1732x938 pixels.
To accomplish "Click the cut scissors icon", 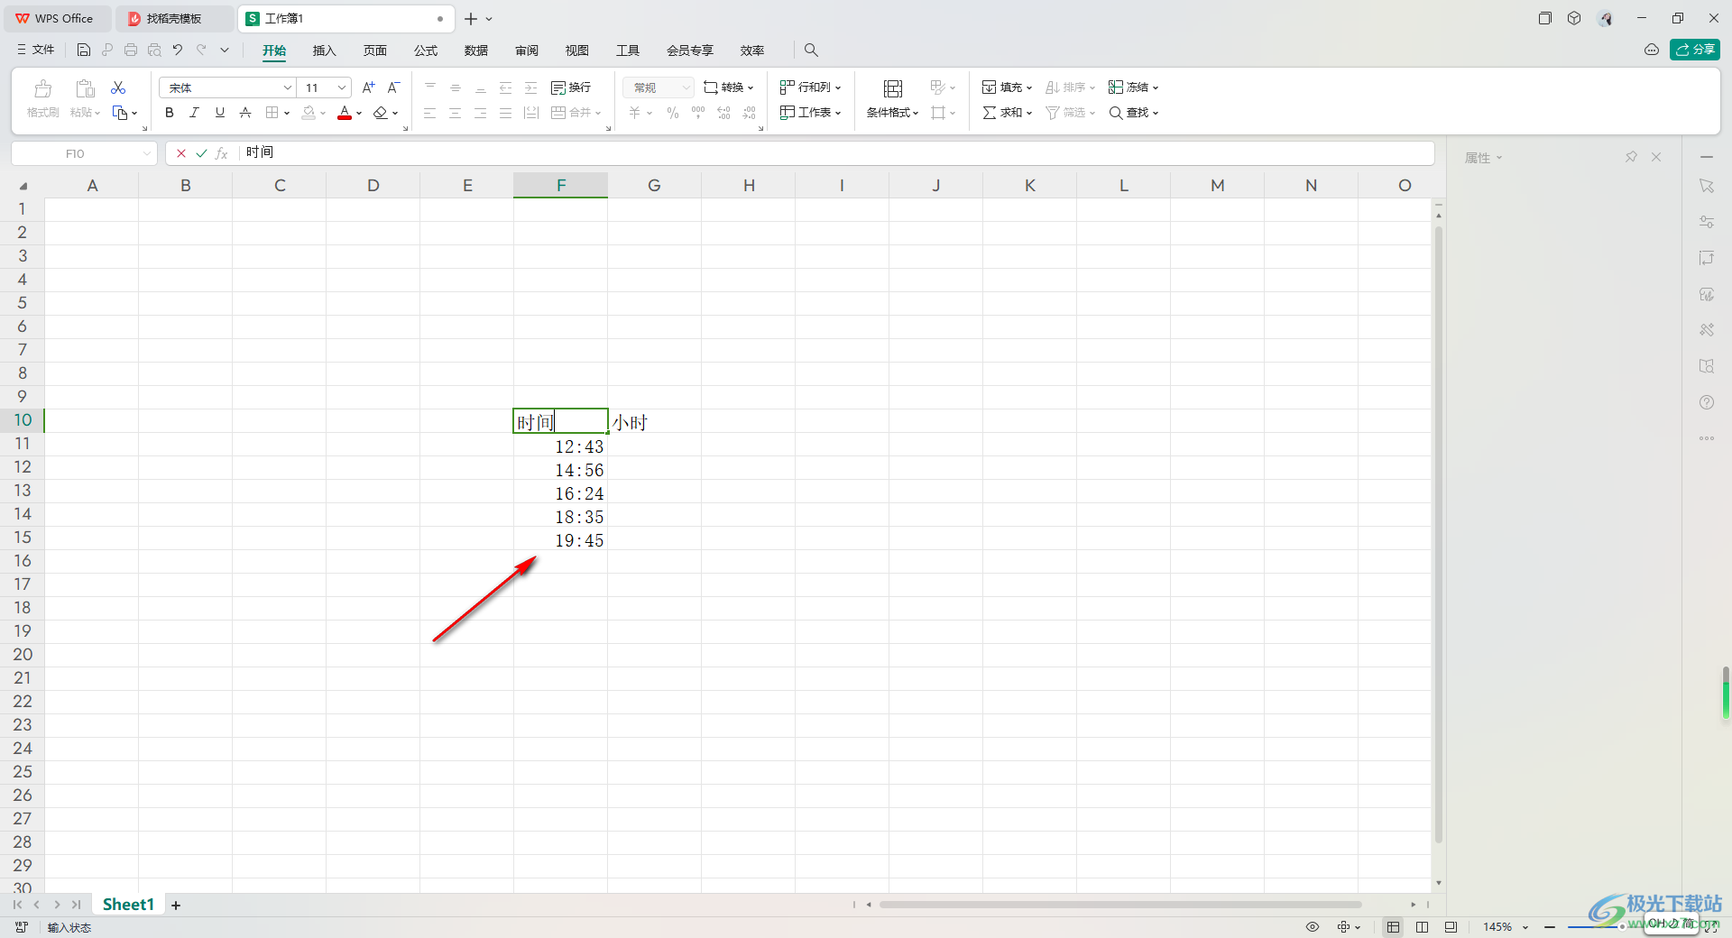I will point(118,87).
